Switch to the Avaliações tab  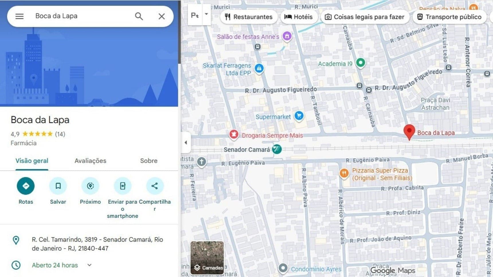tap(90, 161)
